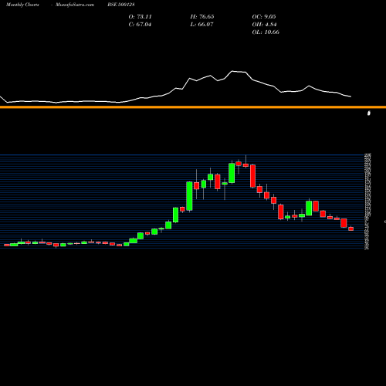Click the 'OH: 4.84' reading

tap(264, 25)
